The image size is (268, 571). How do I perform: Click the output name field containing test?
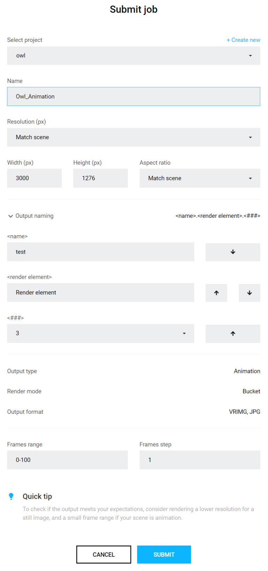tap(100, 252)
